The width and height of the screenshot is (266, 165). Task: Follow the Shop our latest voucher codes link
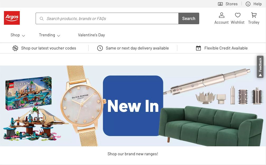click(49, 48)
